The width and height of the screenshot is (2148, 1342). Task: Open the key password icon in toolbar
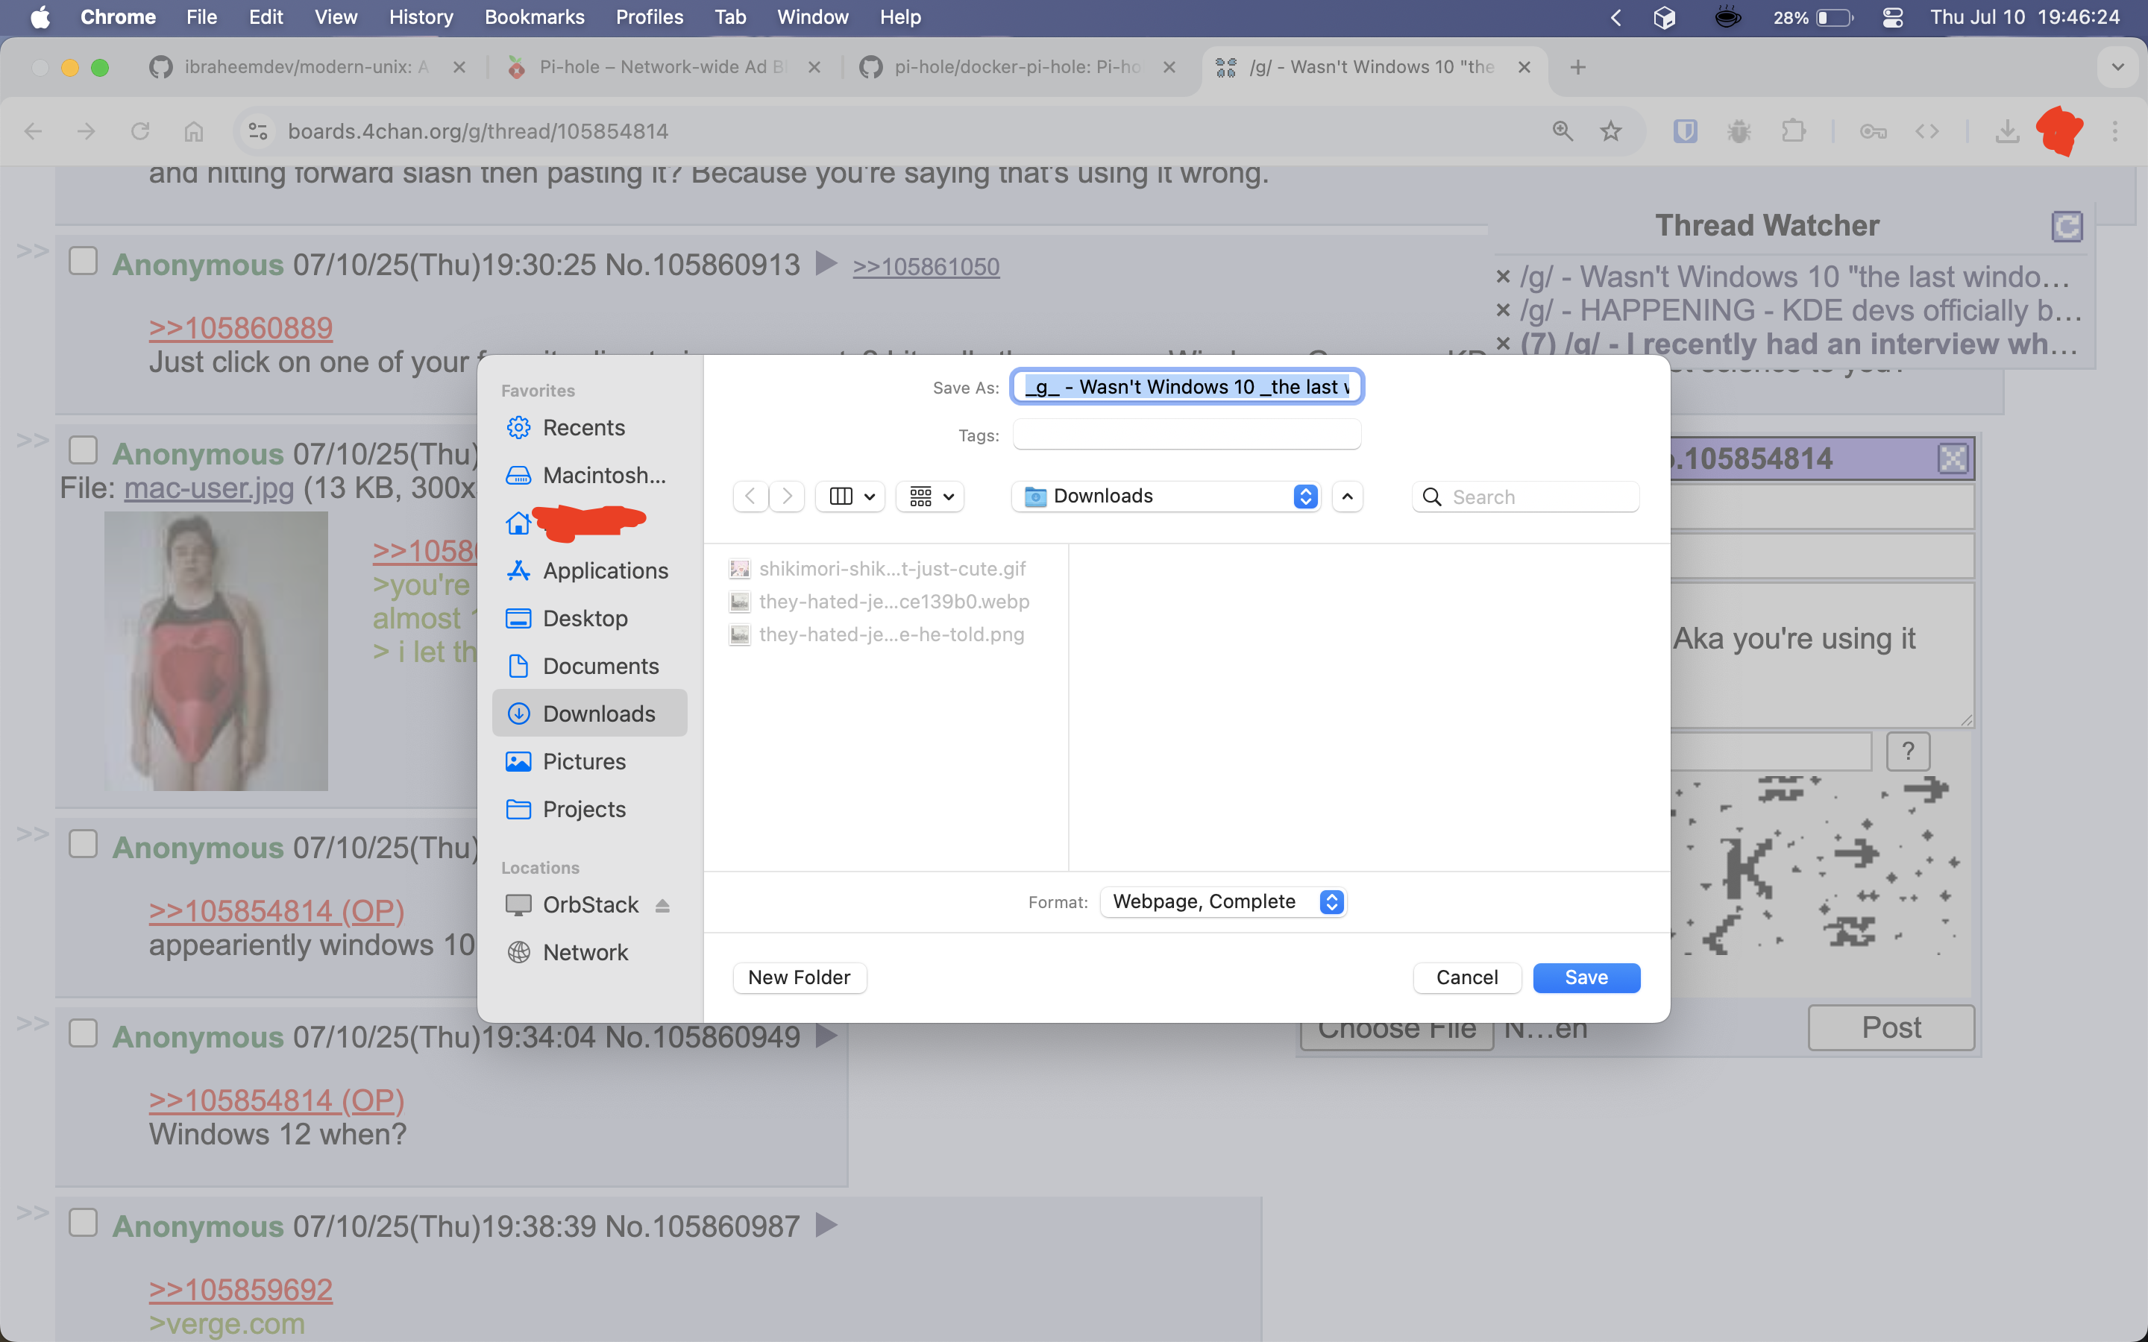coord(1873,131)
